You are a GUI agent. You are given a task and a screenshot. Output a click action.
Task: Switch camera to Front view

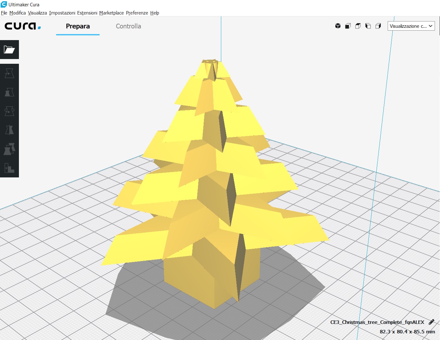point(348,26)
